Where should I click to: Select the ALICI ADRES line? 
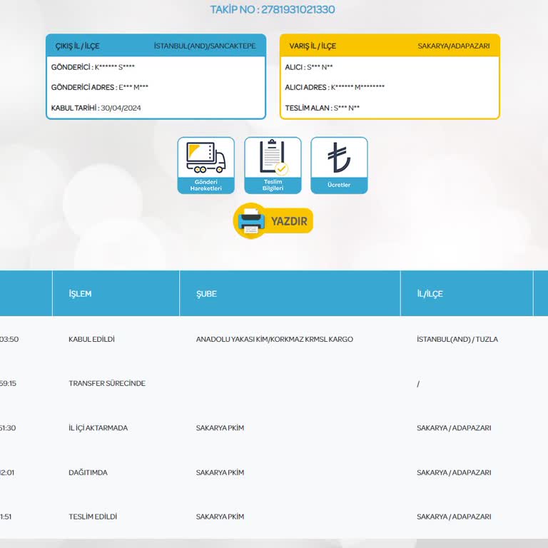coord(335,87)
